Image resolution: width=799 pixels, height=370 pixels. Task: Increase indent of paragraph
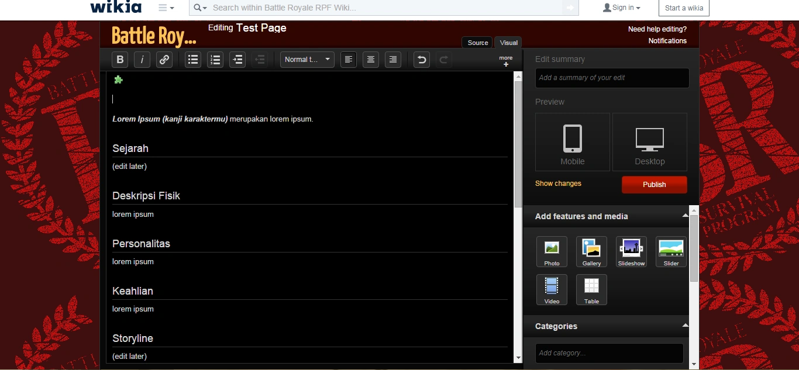click(x=237, y=60)
